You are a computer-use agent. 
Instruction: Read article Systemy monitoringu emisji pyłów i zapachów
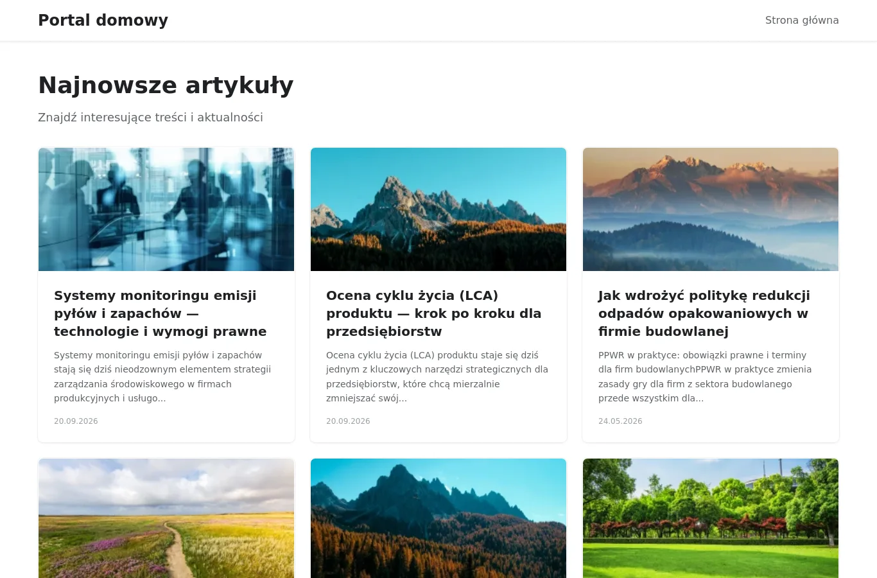(x=161, y=313)
